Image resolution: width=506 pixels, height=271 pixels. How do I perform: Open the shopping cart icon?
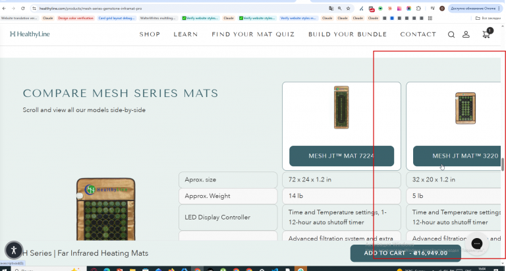pos(486,34)
